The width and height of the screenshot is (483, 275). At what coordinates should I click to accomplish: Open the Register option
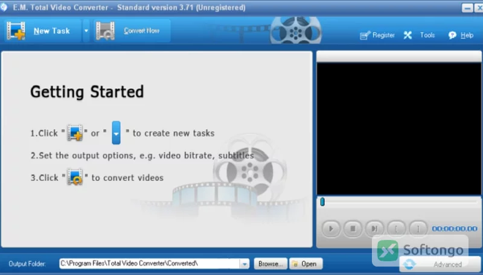pyautogui.click(x=377, y=36)
